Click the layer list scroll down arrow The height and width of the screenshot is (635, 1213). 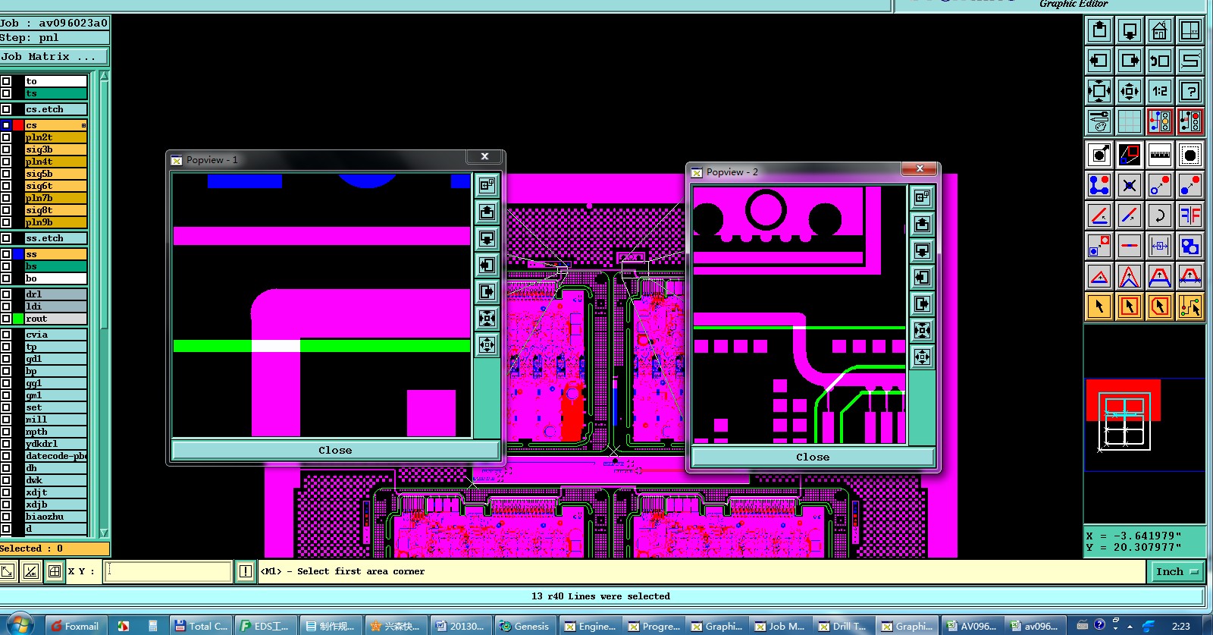coord(105,533)
